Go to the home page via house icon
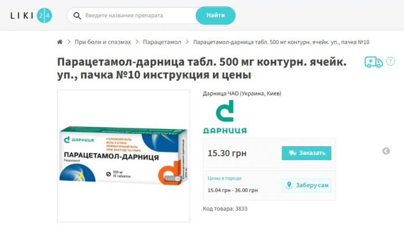The height and width of the screenshot is (239, 404). click(x=60, y=42)
